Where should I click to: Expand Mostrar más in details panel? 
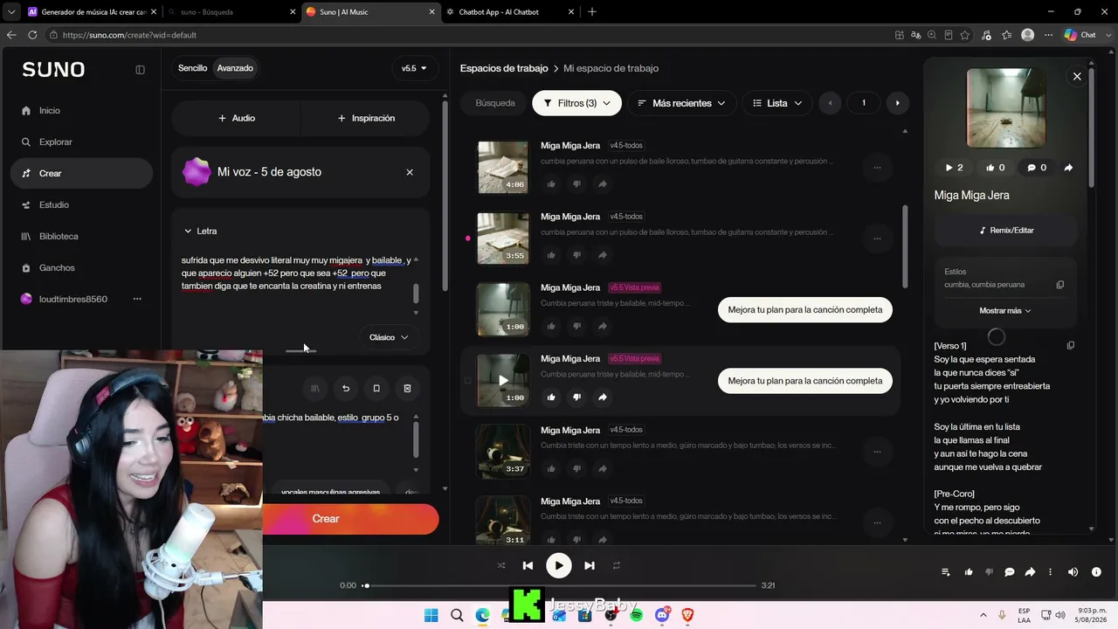(x=1005, y=311)
